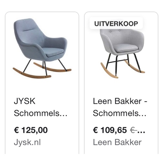Tap the tufted buttons on the grey chair back
This screenshot has width=162, height=162.
pyautogui.click(x=115, y=31)
